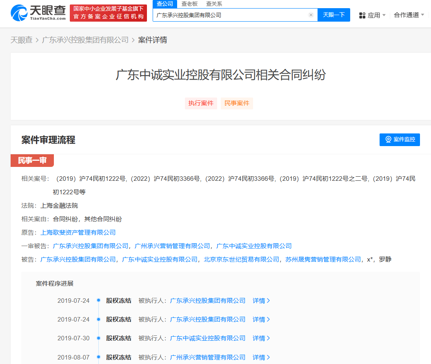The height and width of the screenshot is (364, 431).
Task: Select the defendant name 罗静
Action: pos(385,260)
